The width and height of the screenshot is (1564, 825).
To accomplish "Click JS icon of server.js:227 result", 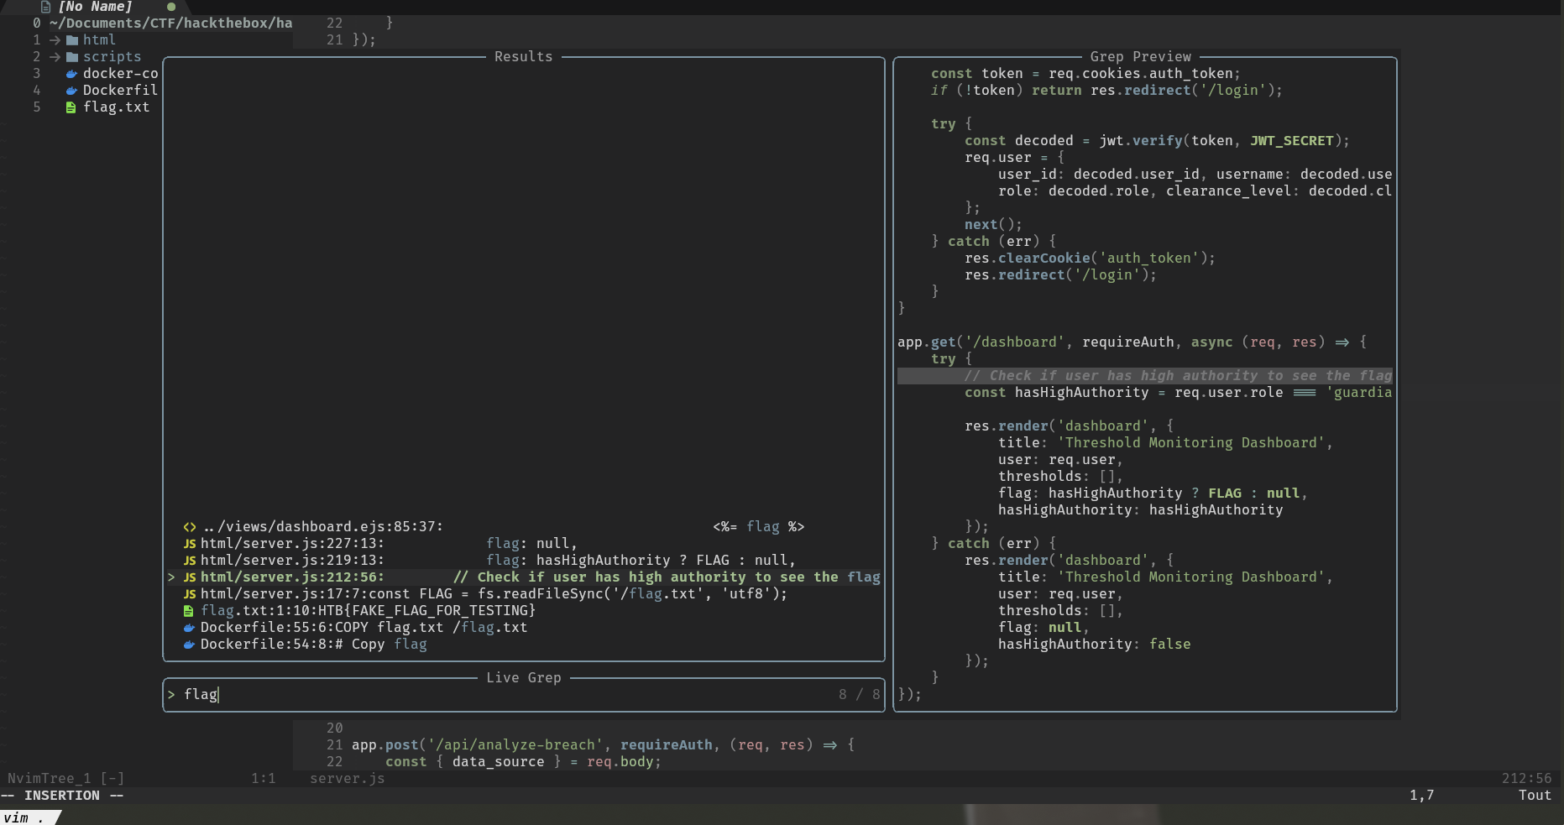I will coord(190,544).
